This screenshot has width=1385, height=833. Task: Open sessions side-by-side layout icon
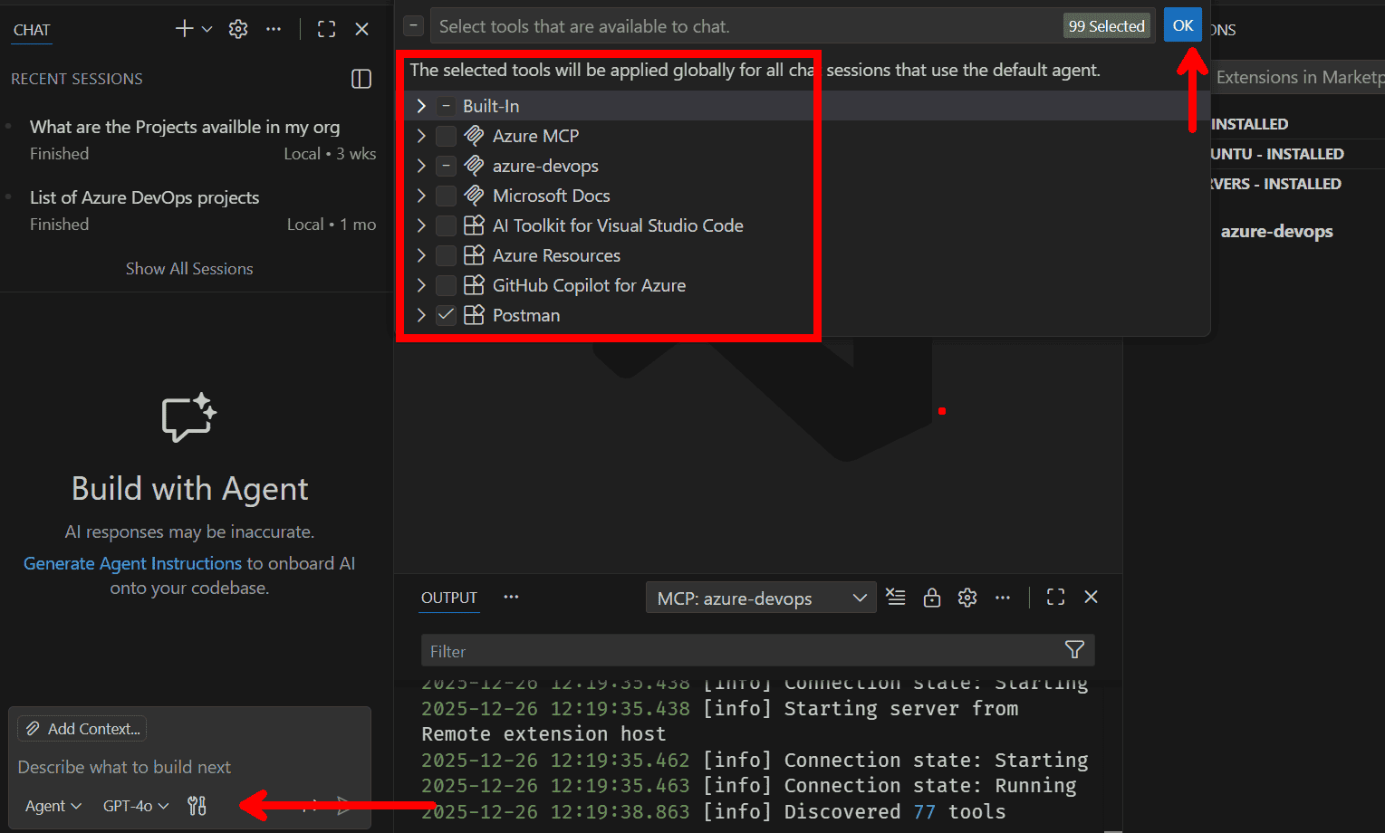click(361, 79)
